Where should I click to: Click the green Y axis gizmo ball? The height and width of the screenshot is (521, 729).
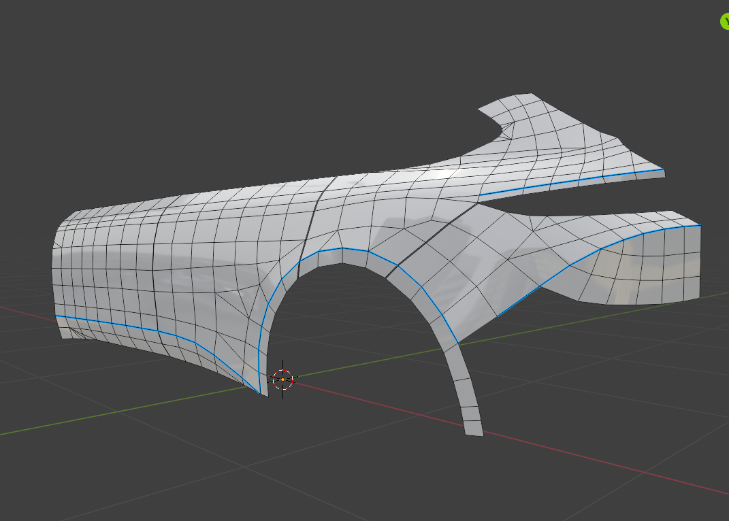point(725,21)
